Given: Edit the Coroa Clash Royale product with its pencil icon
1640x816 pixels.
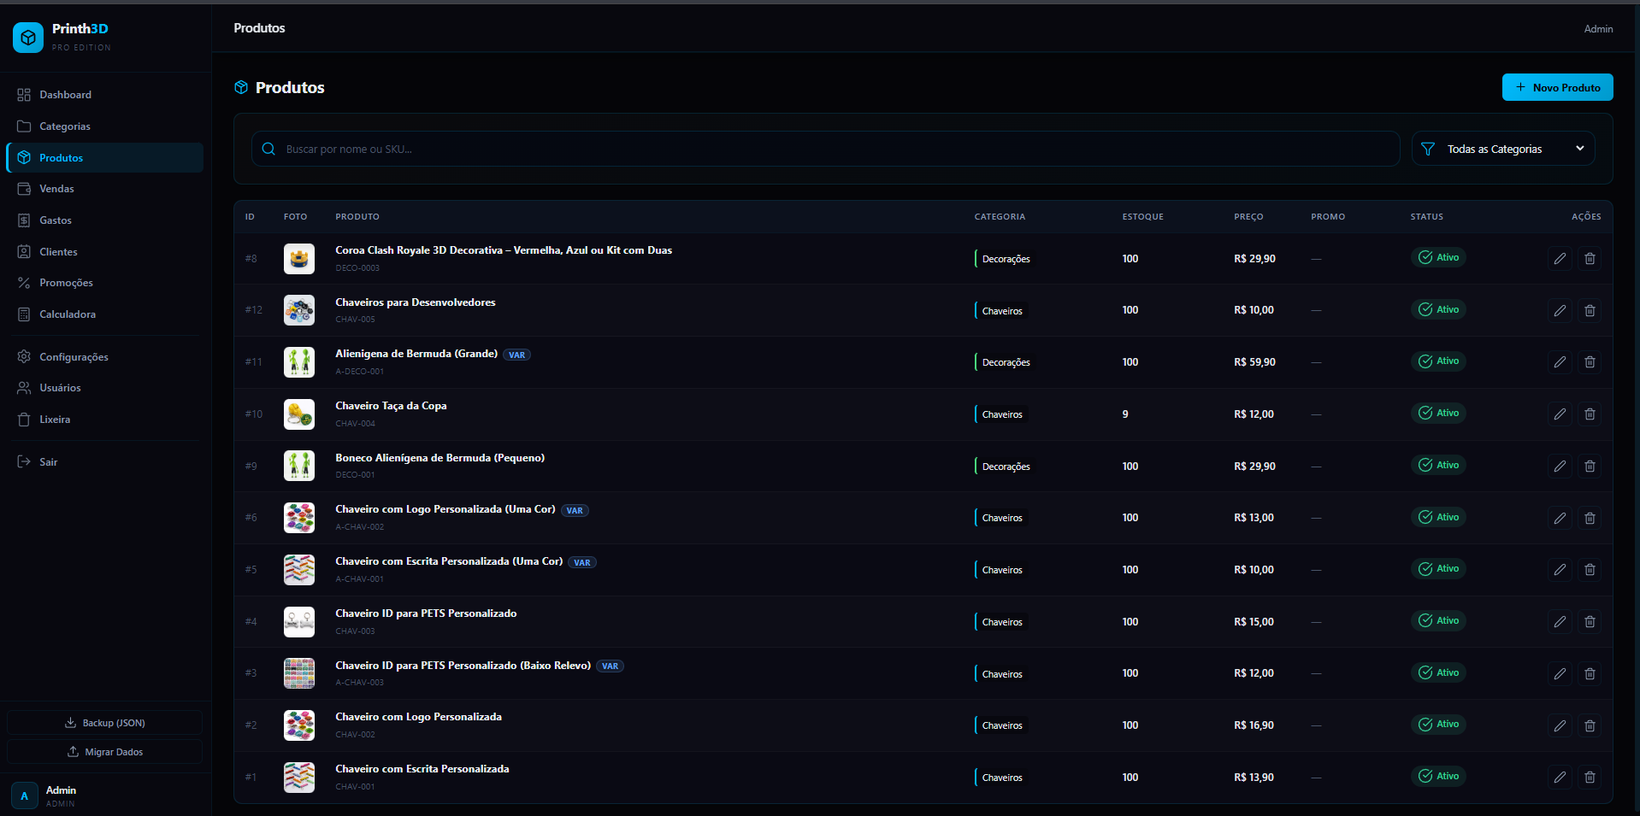Looking at the screenshot, I should click(x=1560, y=258).
